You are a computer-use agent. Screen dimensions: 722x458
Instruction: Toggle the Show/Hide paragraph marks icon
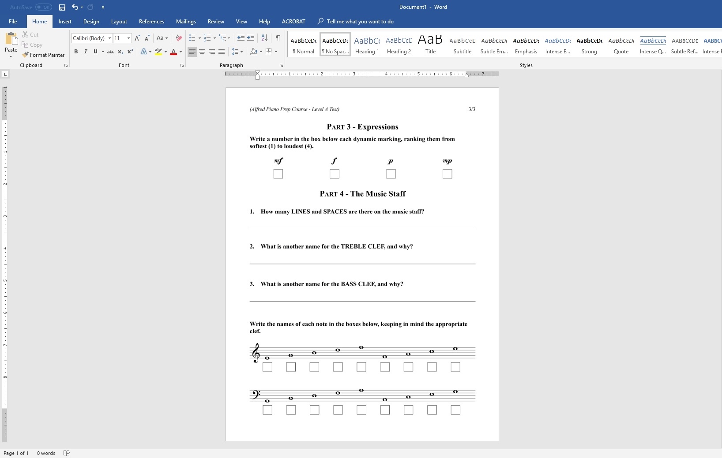tap(278, 38)
